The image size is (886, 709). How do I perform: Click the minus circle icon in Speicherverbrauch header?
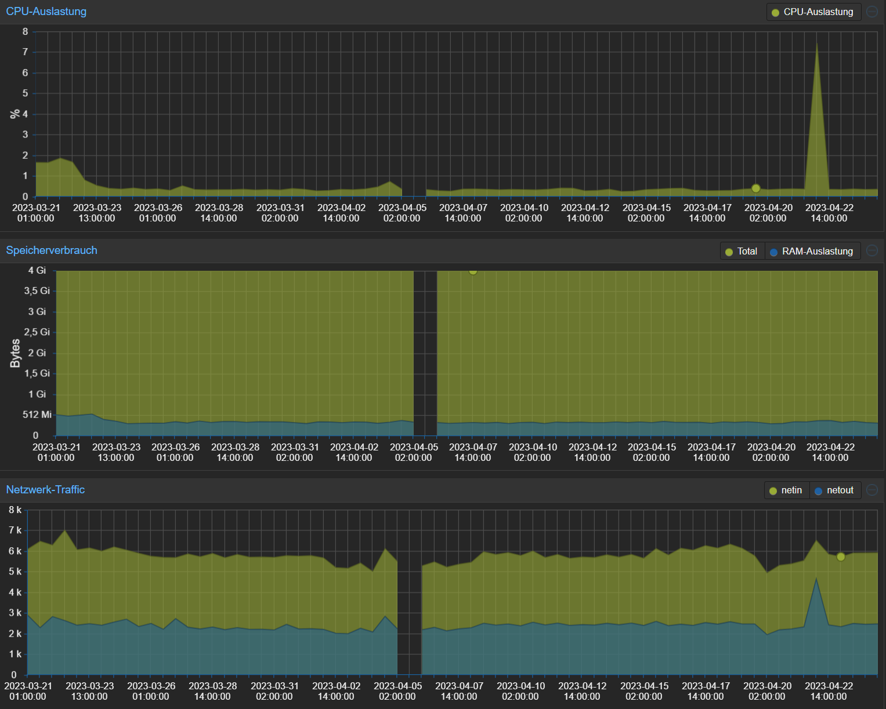coord(871,250)
